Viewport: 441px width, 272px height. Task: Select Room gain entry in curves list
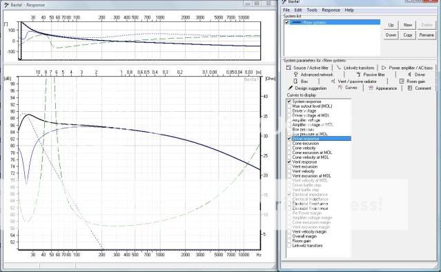tap(302, 241)
